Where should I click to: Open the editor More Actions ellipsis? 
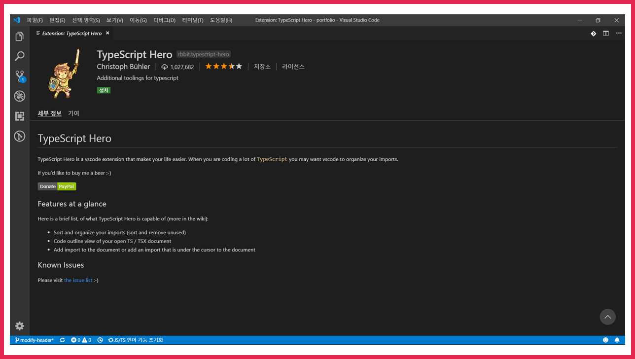click(618, 34)
